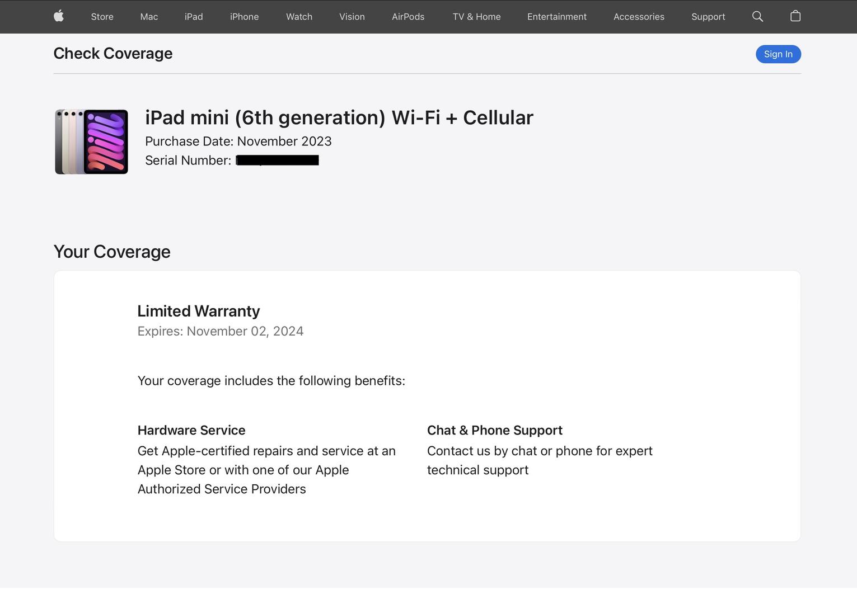Open the search magnifier icon

757,16
